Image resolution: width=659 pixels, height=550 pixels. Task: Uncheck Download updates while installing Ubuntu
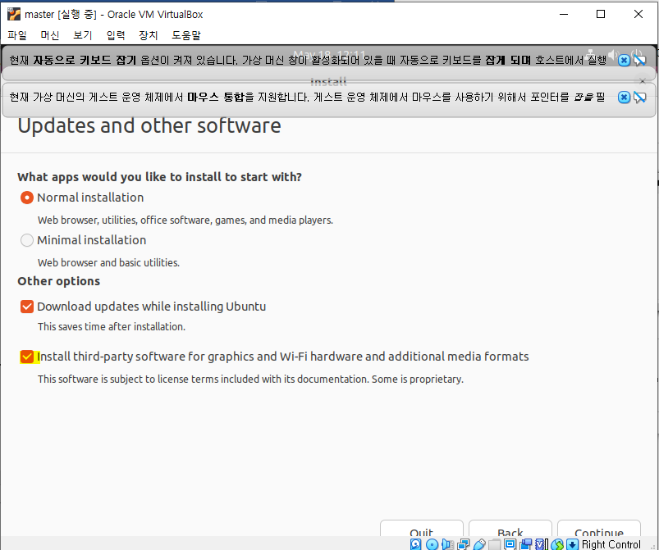pos(27,307)
